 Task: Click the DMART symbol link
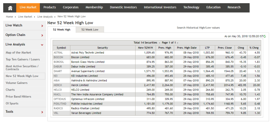pyautogui.click(x=58, y=71)
